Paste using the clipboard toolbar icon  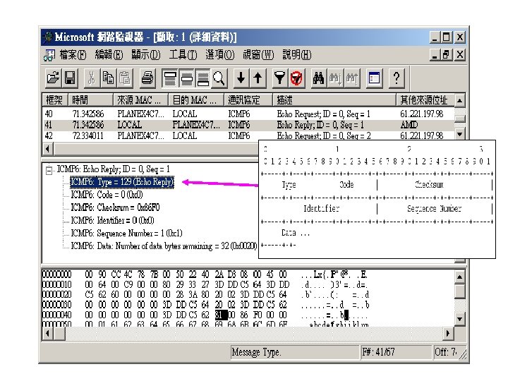click(x=125, y=78)
